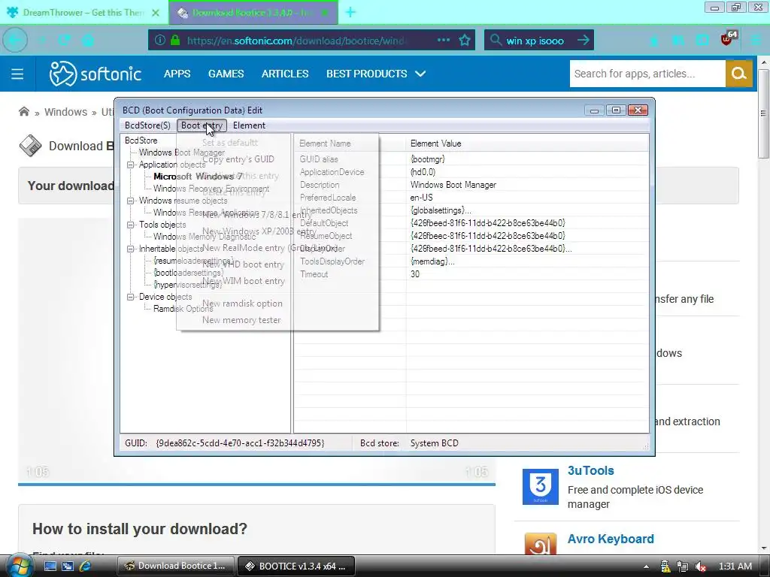Select the BcdStore root tree item
Image resolution: width=770 pixels, height=577 pixels.
coord(141,140)
